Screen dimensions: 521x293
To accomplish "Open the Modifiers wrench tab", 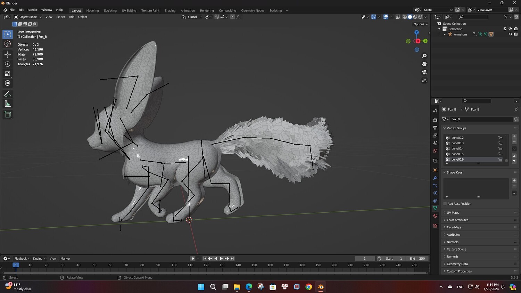I will pos(435,178).
